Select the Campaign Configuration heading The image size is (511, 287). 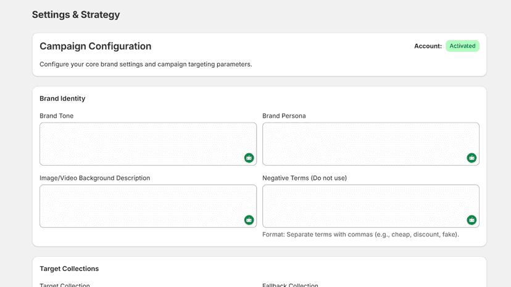click(96, 46)
